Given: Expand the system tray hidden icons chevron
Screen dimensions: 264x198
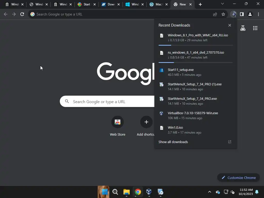Looking at the screenshot, I should 210,192.
